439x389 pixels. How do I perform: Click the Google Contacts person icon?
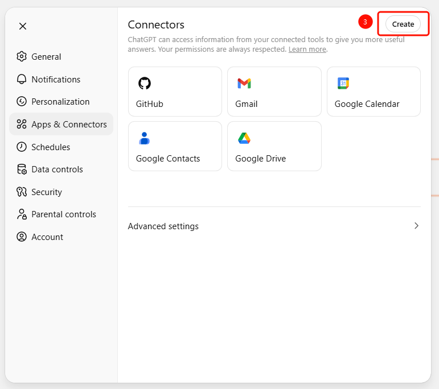(145, 138)
